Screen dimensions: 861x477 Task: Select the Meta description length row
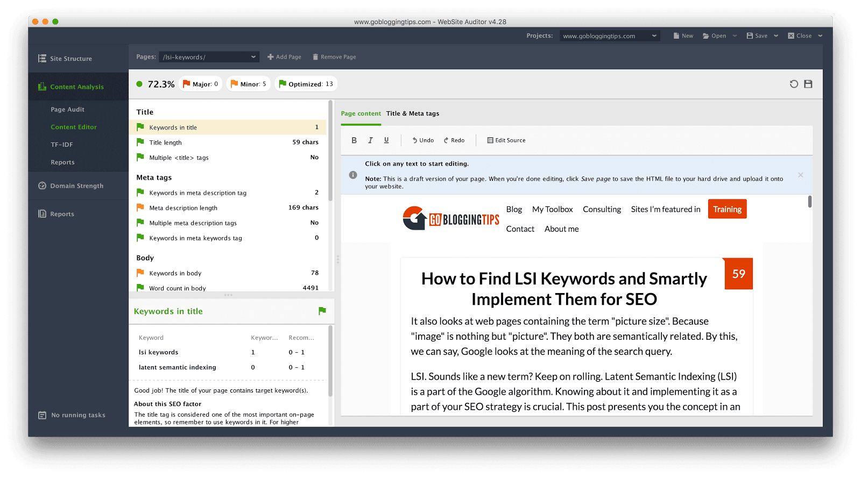pyautogui.click(x=228, y=208)
